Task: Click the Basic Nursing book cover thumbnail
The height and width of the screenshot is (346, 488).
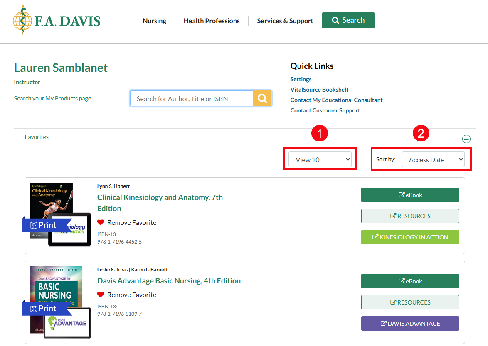Action: pyautogui.click(x=57, y=302)
